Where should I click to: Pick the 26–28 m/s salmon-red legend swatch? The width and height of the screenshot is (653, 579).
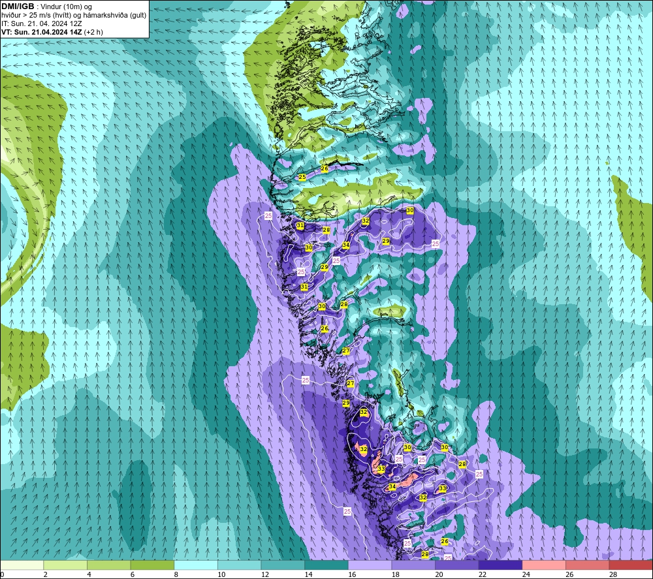click(x=588, y=565)
